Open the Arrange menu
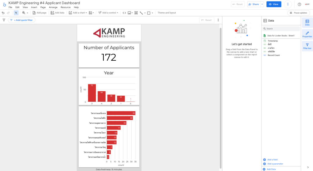313x171 pixels. click(x=53, y=7)
